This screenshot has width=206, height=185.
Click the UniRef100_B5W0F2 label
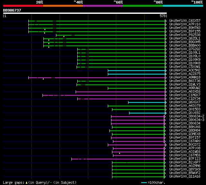point(185,173)
